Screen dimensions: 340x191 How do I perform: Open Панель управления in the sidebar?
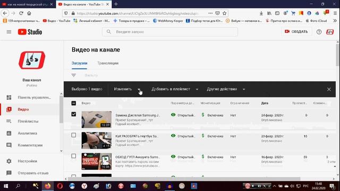pyautogui.click(x=30, y=98)
